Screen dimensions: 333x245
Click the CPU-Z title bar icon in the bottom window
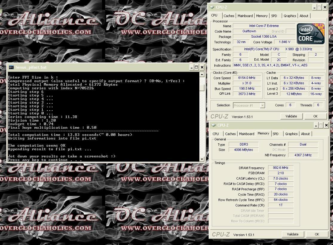(x=213, y=125)
